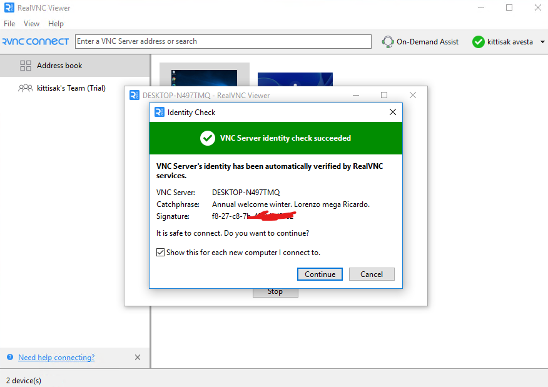
Task: Click the RealVNC icon in Identity Check title
Action: point(160,112)
